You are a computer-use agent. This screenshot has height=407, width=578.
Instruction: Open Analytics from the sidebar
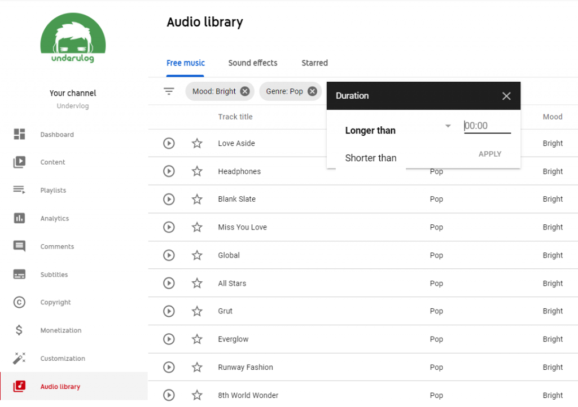(x=54, y=218)
